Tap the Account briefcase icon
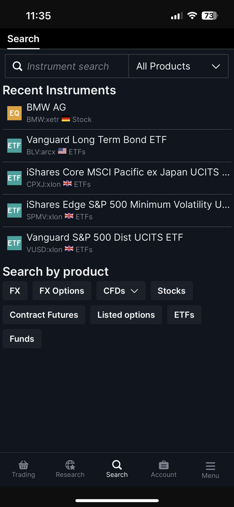 [x=163, y=465]
